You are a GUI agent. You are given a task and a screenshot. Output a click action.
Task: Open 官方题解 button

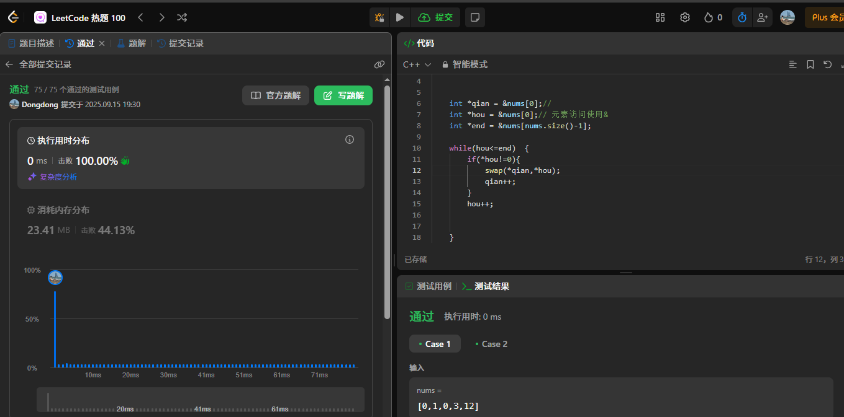point(276,95)
